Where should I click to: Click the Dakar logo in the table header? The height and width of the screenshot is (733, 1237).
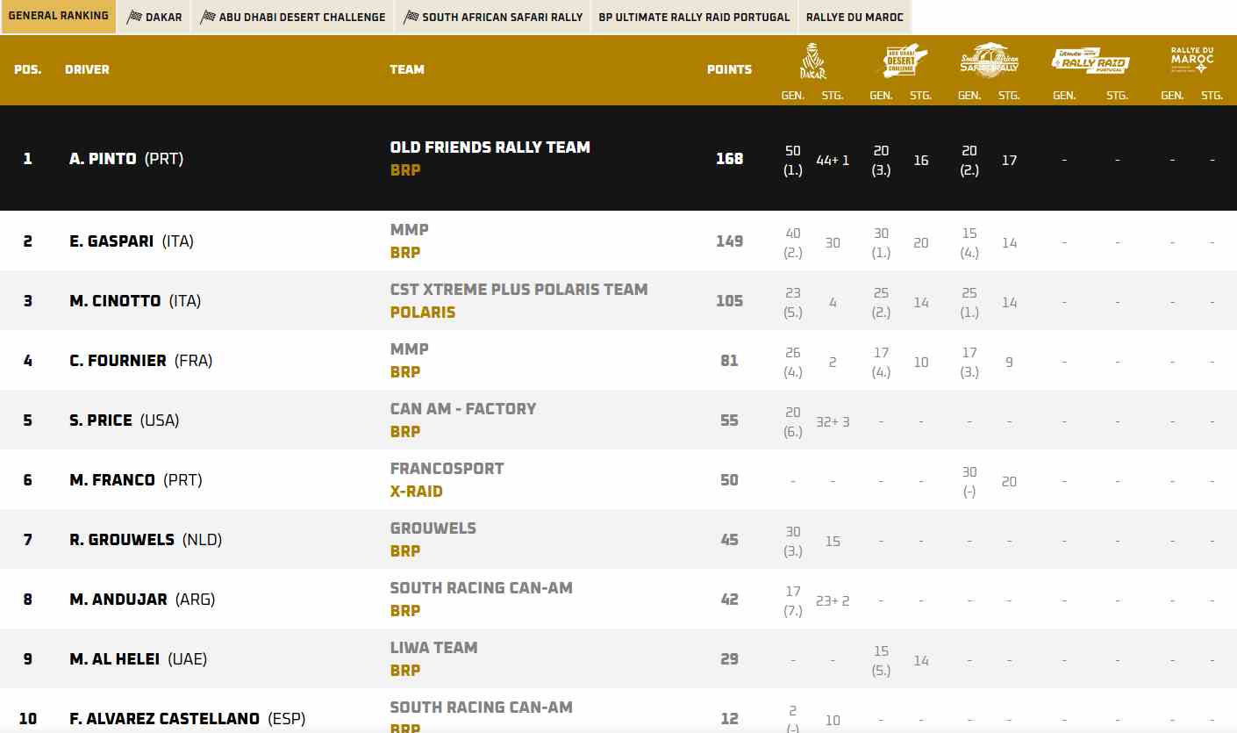812,61
